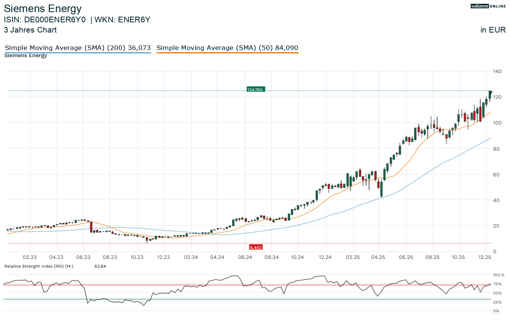Select the ISIN DE000ENER6Y0 text

coord(45,20)
